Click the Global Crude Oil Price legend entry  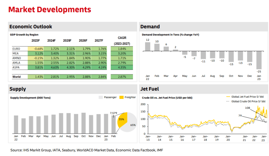(246, 101)
